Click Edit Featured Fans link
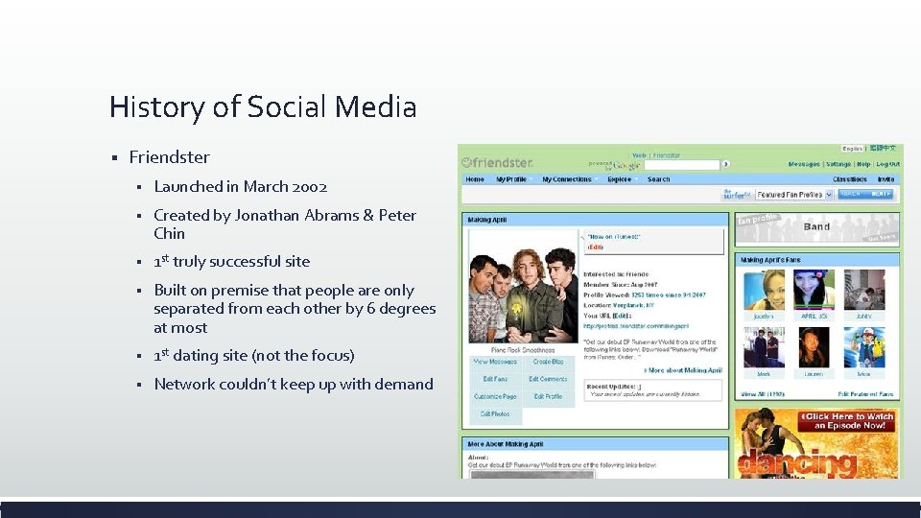 coord(865,394)
